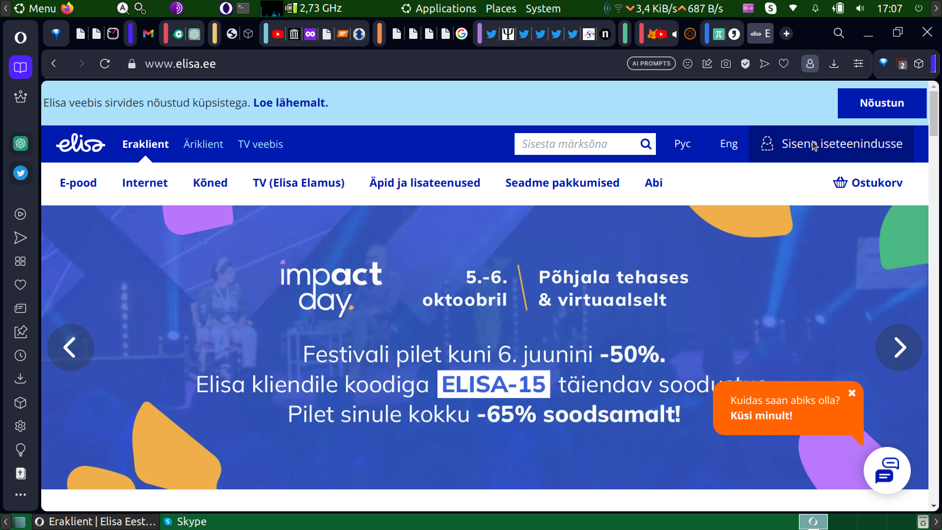The height and width of the screenshot is (530, 942).
Task: Take a snapshot with the camera icon
Action: (x=726, y=64)
